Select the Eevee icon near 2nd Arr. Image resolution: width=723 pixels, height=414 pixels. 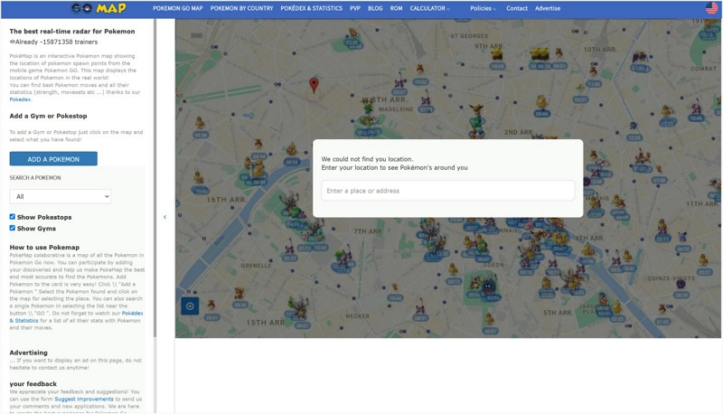[x=476, y=110]
